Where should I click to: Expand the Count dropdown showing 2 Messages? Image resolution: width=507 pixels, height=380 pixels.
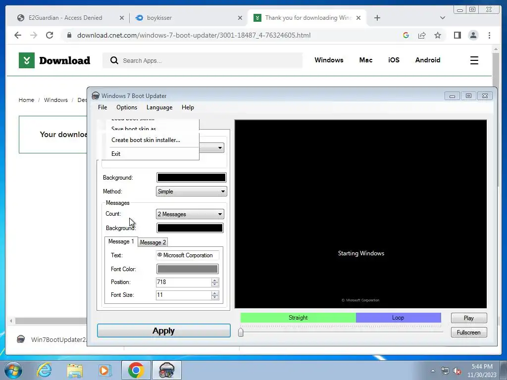pos(190,214)
